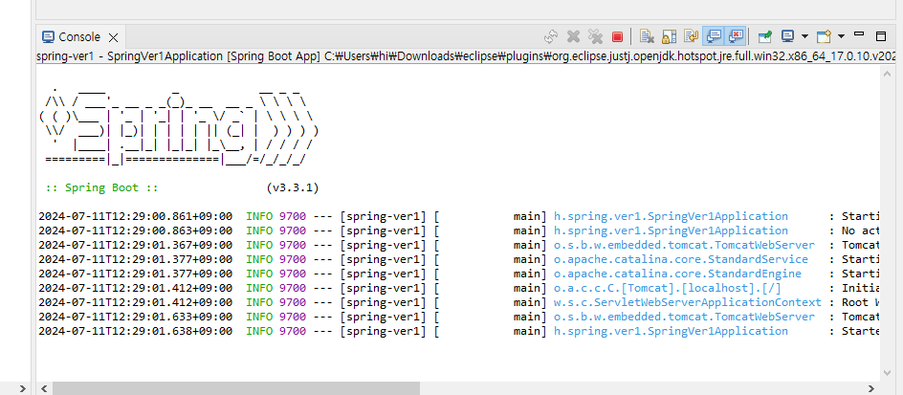Click the console vertical scrollbar up arrow
Viewport: 903px width, 395px height.
click(x=888, y=73)
